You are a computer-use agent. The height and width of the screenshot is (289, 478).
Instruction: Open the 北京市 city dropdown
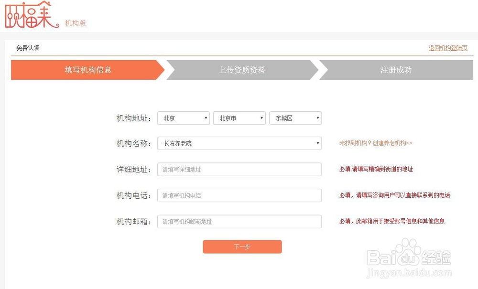[x=239, y=118]
